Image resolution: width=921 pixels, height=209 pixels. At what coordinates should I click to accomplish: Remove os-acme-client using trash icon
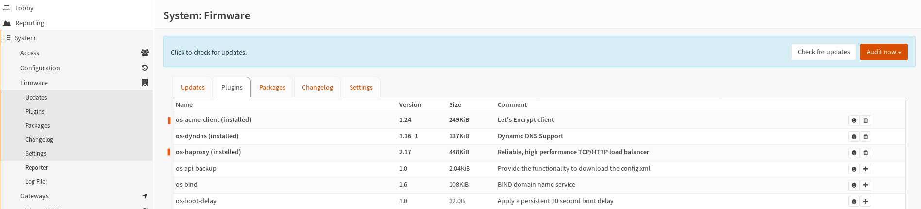click(865, 120)
